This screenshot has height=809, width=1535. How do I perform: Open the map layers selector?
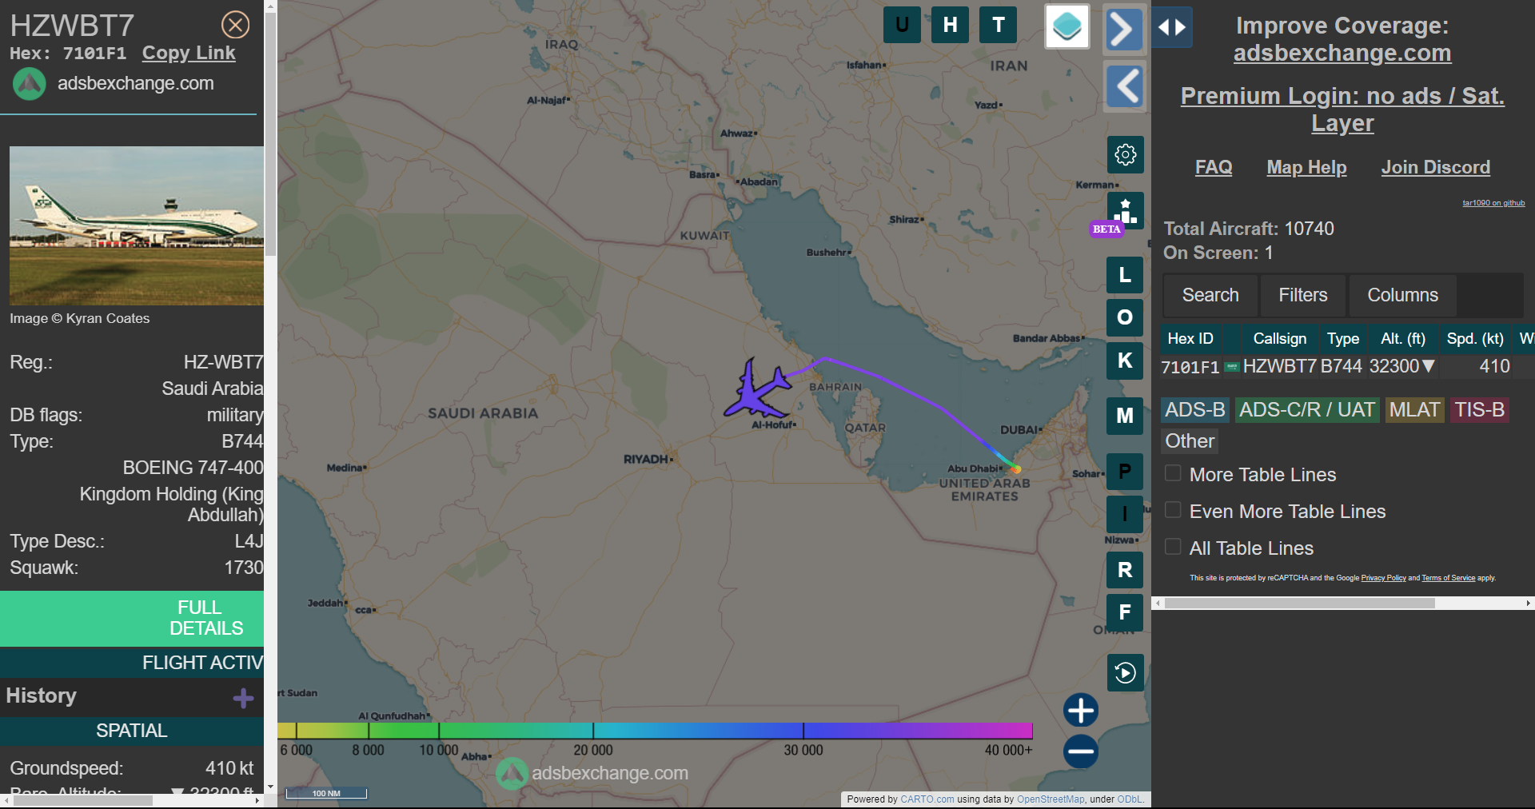1067,26
